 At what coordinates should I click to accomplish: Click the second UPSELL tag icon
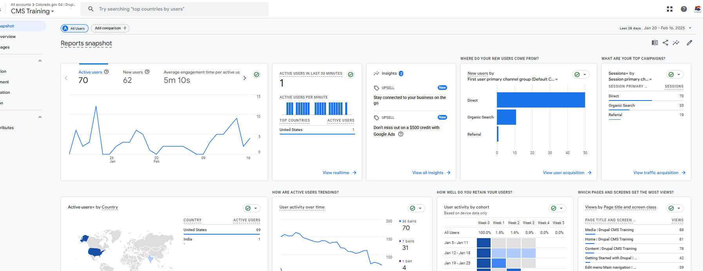coord(377,118)
